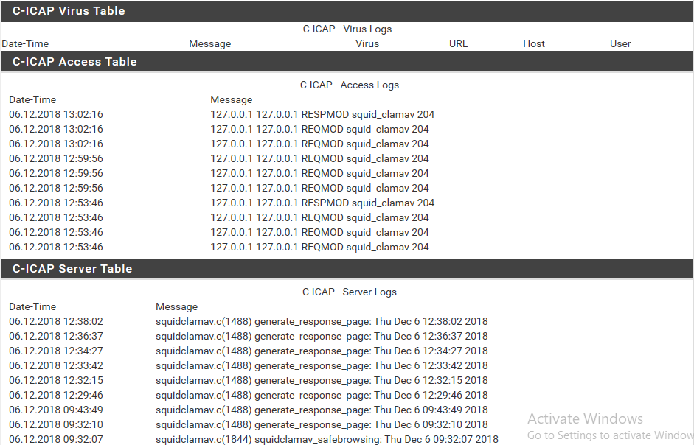This screenshot has height=445, width=694.
Task: Select the C-ICAP - Virus Logs caption
Action: point(347,29)
